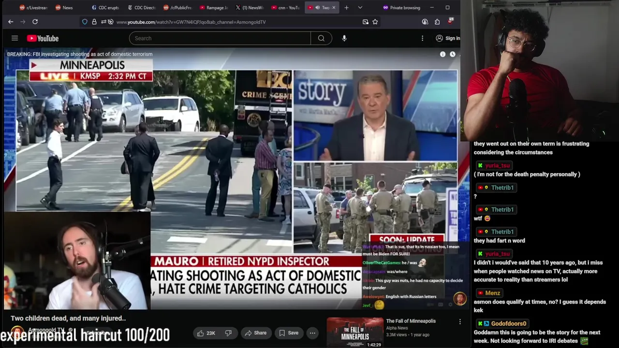Viewport: 619px width, 348px height.
Task: Click username Menz in chat
Action: pyautogui.click(x=493, y=293)
